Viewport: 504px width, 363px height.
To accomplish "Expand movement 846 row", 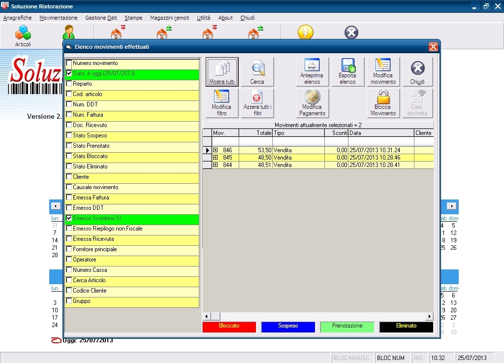I will point(216,150).
